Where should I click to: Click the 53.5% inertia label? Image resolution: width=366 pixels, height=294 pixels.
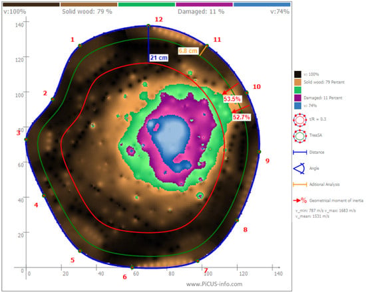(x=232, y=99)
